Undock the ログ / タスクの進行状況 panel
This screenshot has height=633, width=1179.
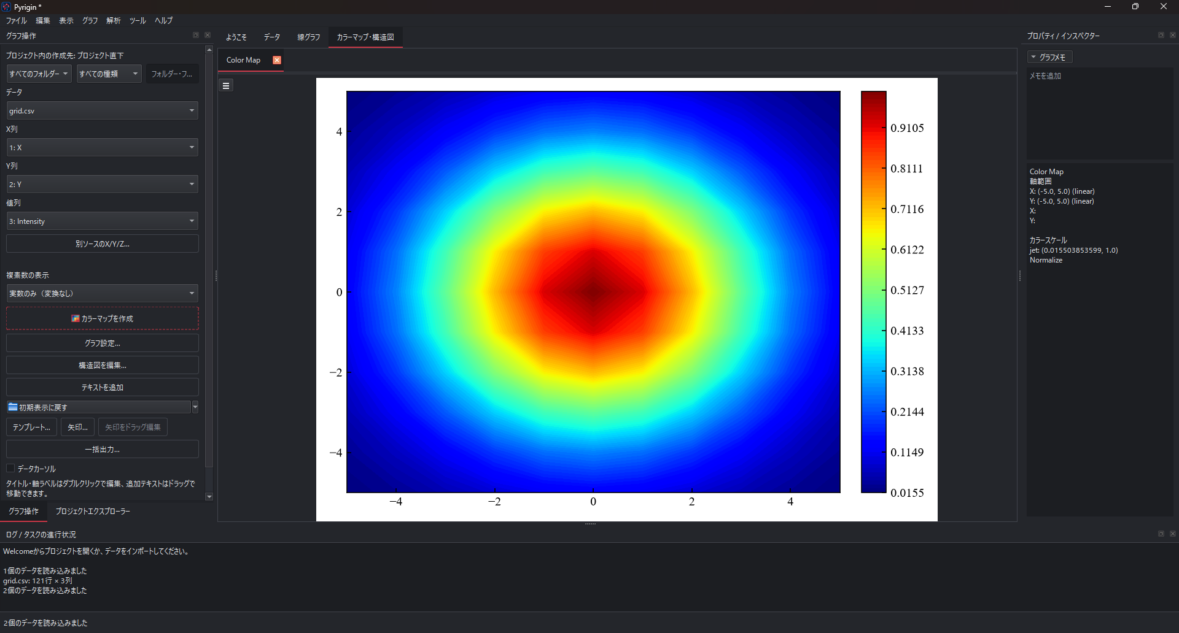(1161, 534)
